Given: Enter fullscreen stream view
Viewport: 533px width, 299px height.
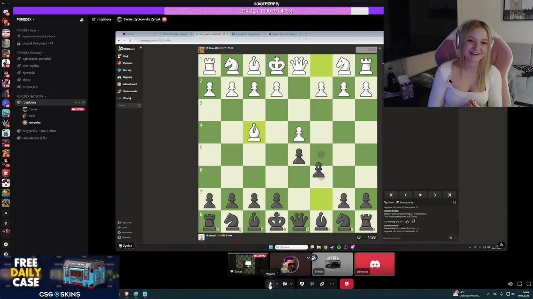Looking at the screenshot, I should click(x=529, y=284).
